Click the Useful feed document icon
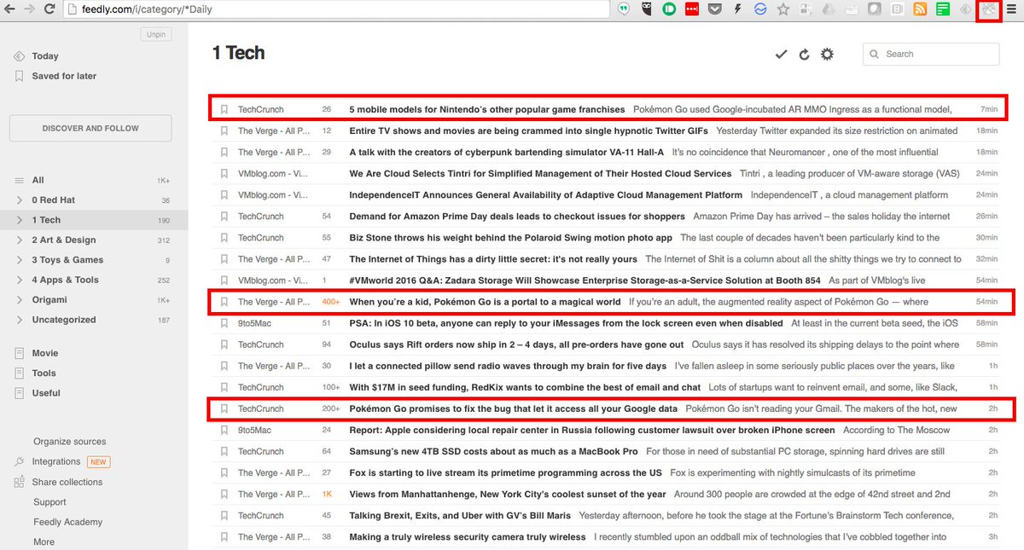The width and height of the screenshot is (1024, 550). click(x=20, y=393)
